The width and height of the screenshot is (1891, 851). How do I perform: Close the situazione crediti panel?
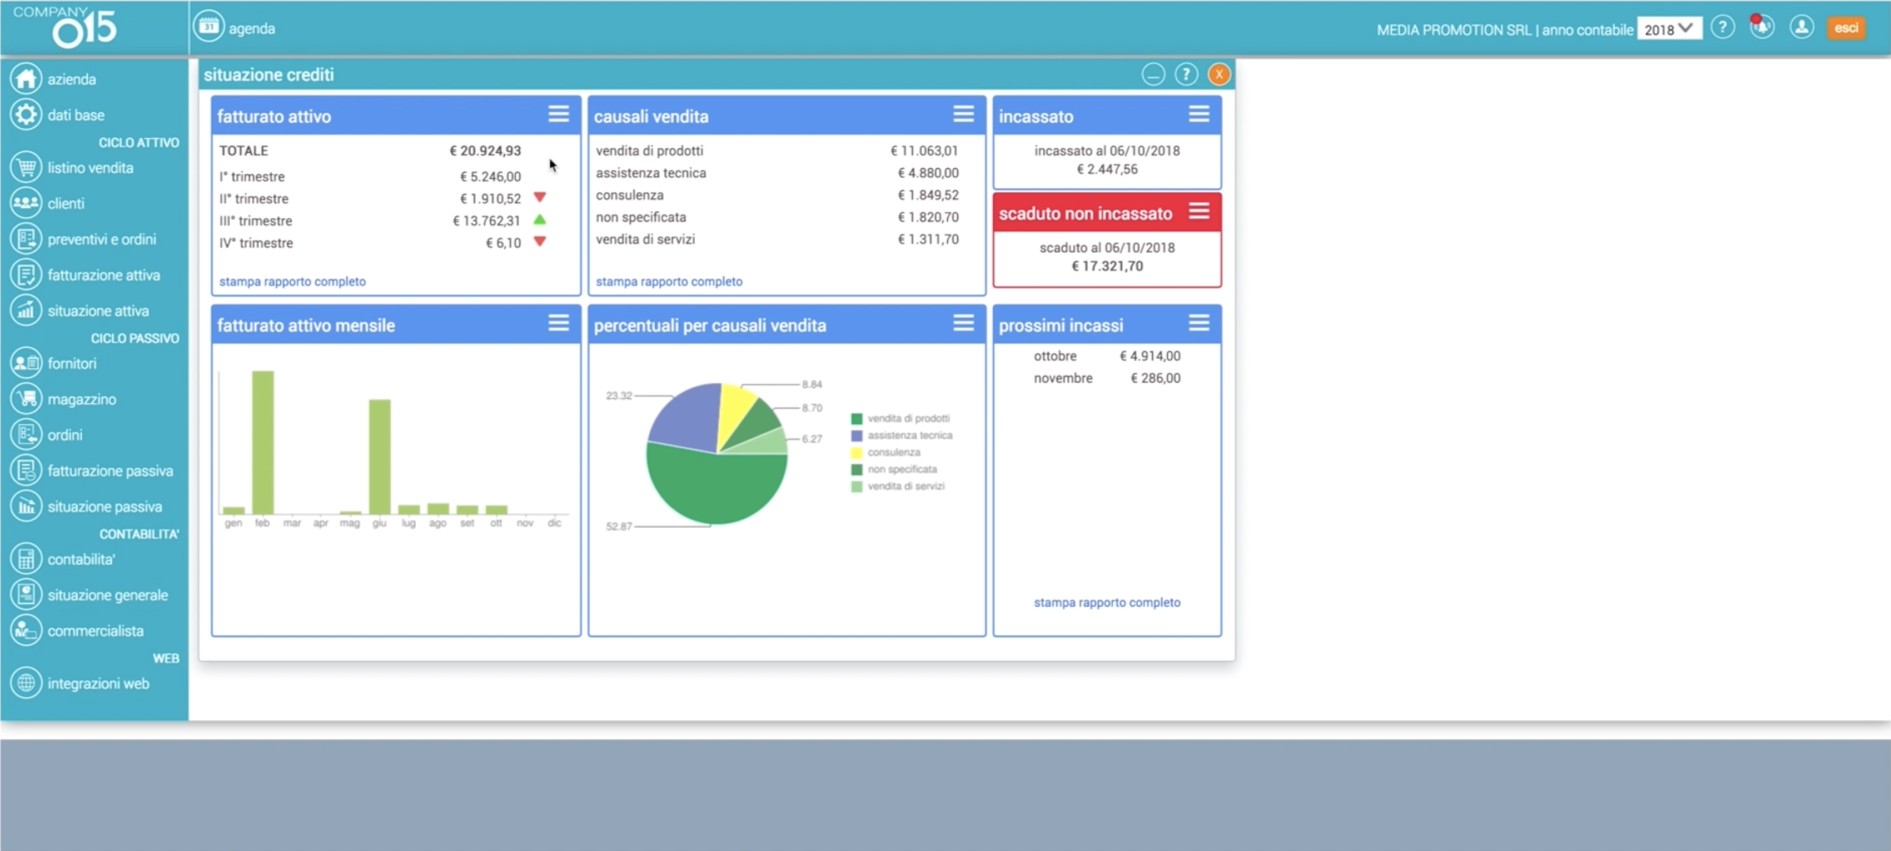pos(1218,74)
